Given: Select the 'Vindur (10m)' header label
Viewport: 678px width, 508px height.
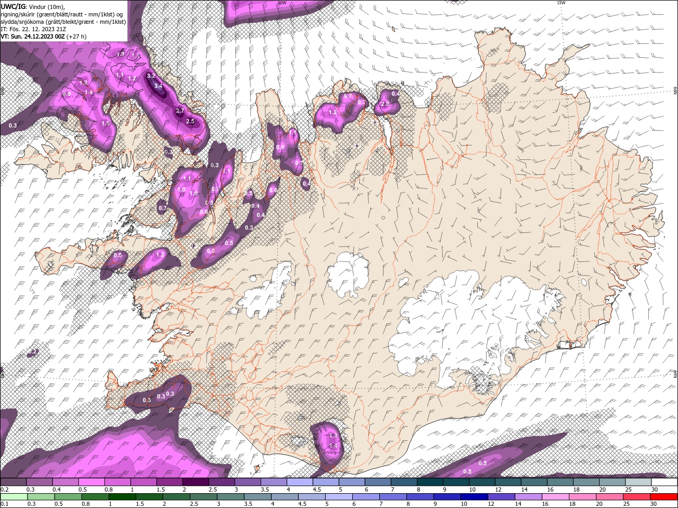Looking at the screenshot, I should (x=46, y=6).
